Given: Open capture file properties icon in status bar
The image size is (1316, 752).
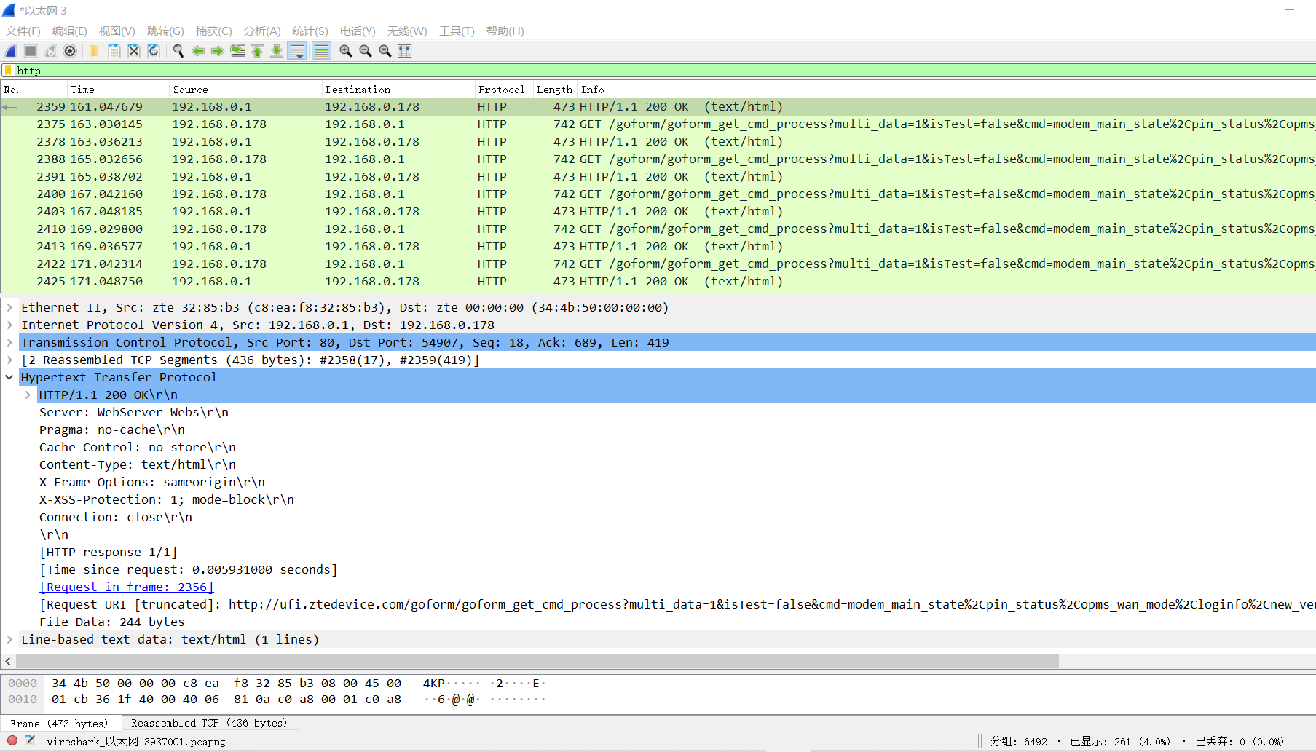Looking at the screenshot, I should coord(30,741).
